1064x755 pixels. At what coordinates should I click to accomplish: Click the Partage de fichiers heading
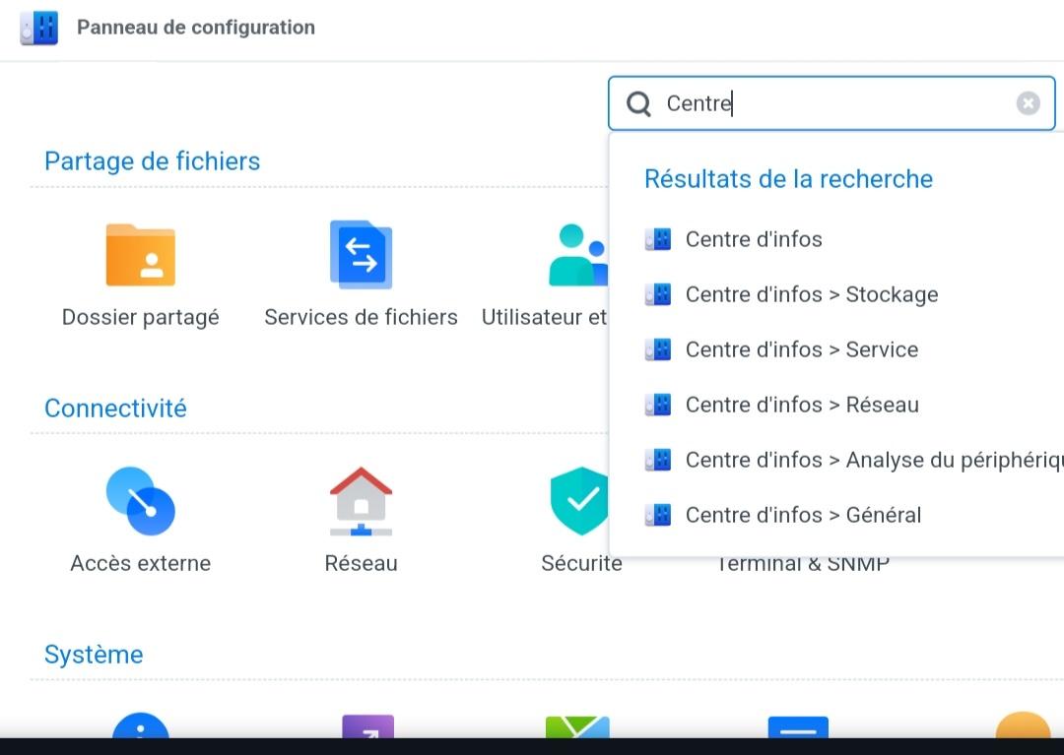(153, 161)
